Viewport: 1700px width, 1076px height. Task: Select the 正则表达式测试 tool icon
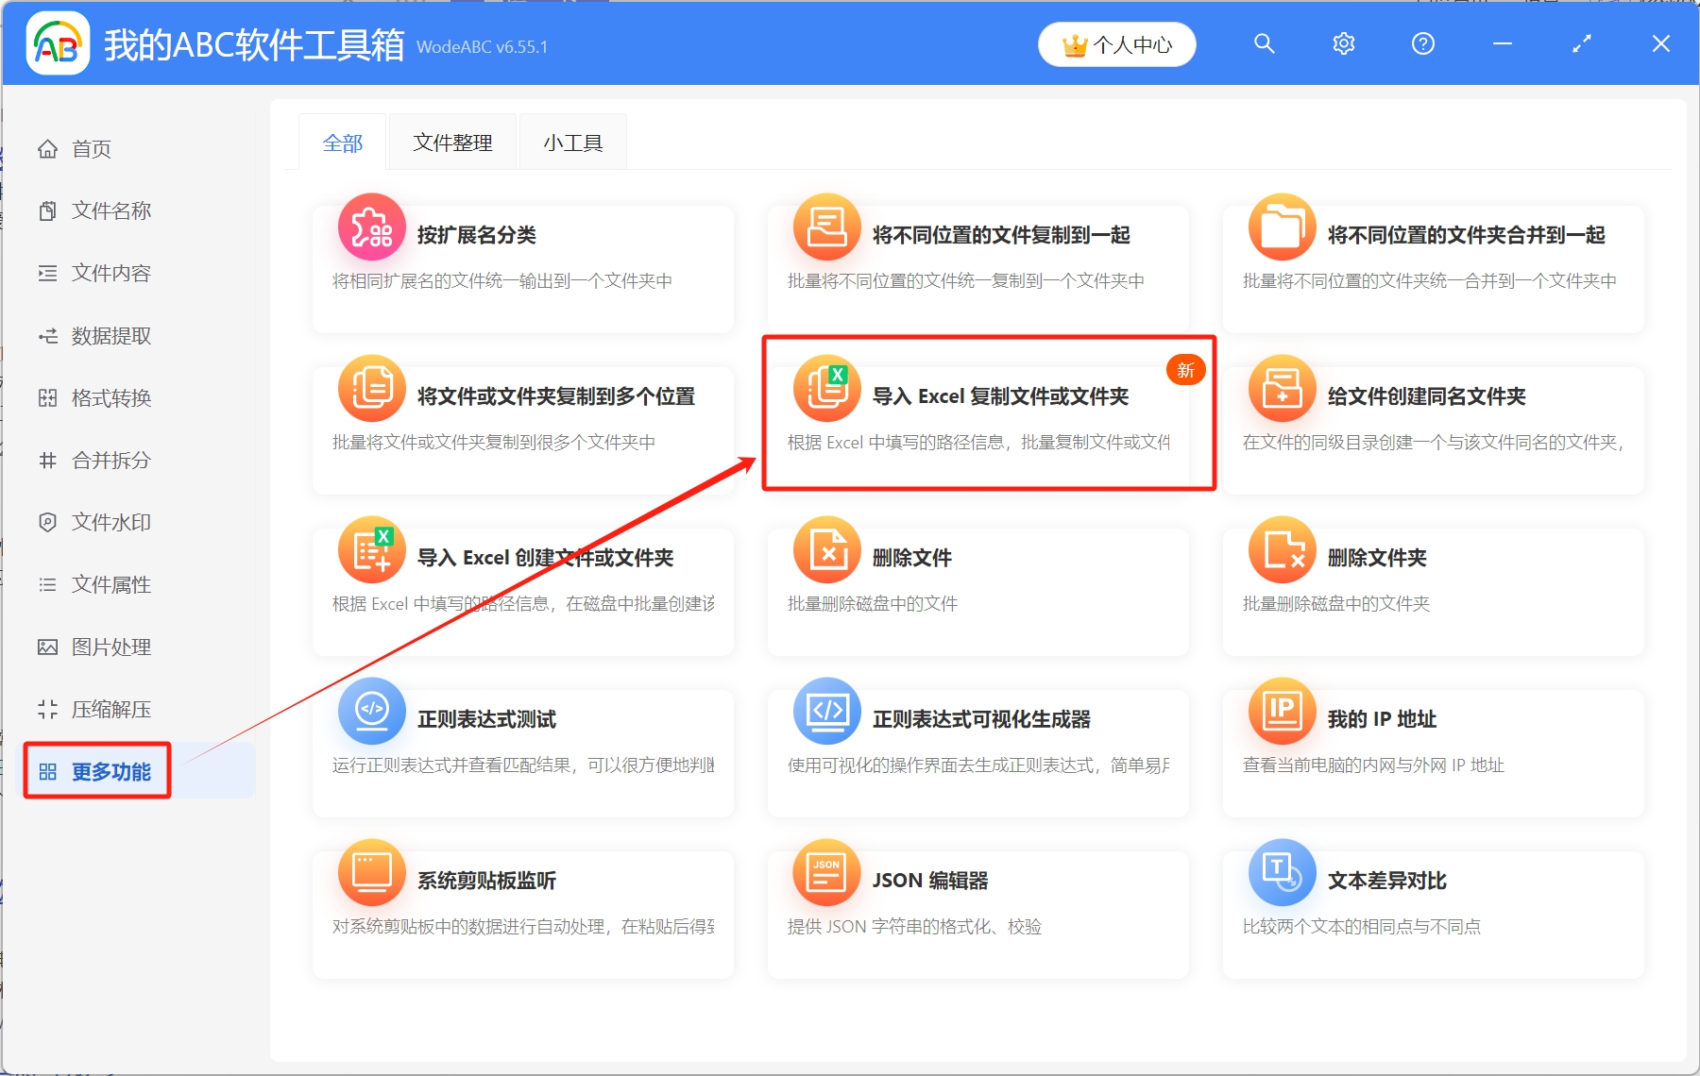371,712
